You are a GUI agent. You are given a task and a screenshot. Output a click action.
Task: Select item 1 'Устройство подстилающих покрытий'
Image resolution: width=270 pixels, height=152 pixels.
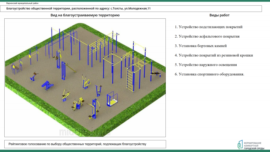point(208,27)
